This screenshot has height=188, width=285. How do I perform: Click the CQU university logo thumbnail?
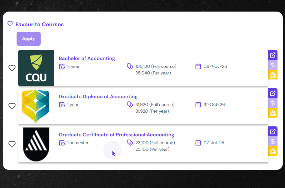pyautogui.click(x=36, y=68)
